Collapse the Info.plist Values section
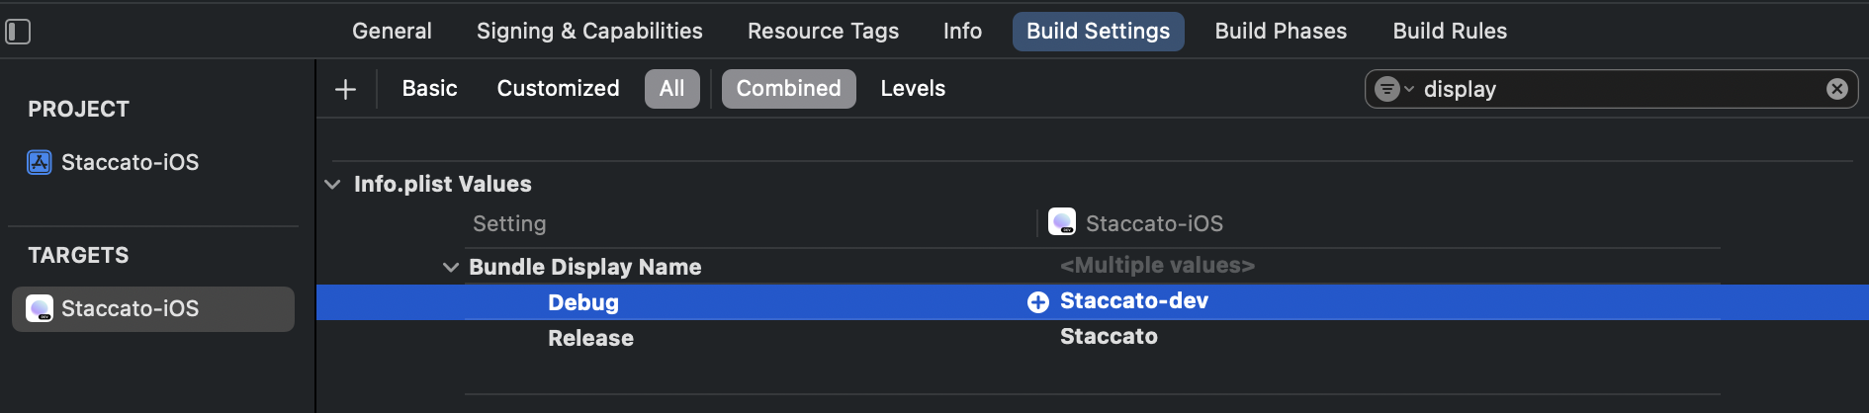Image resolution: width=1869 pixels, height=413 pixels. pos(333,185)
